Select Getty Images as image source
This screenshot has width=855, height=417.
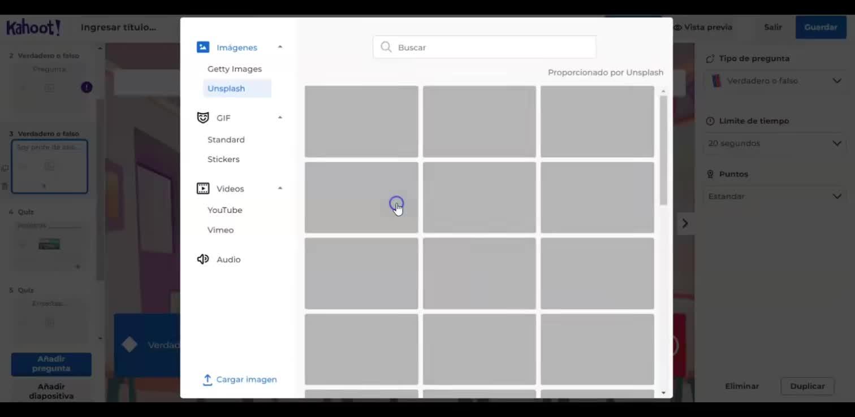[x=235, y=69]
